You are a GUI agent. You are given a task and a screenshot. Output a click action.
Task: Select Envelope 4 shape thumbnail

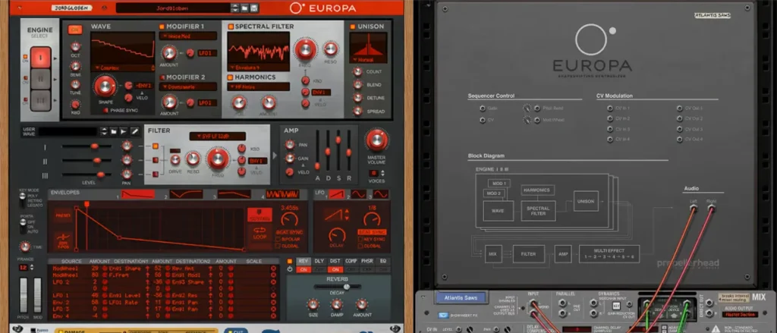[283, 194]
